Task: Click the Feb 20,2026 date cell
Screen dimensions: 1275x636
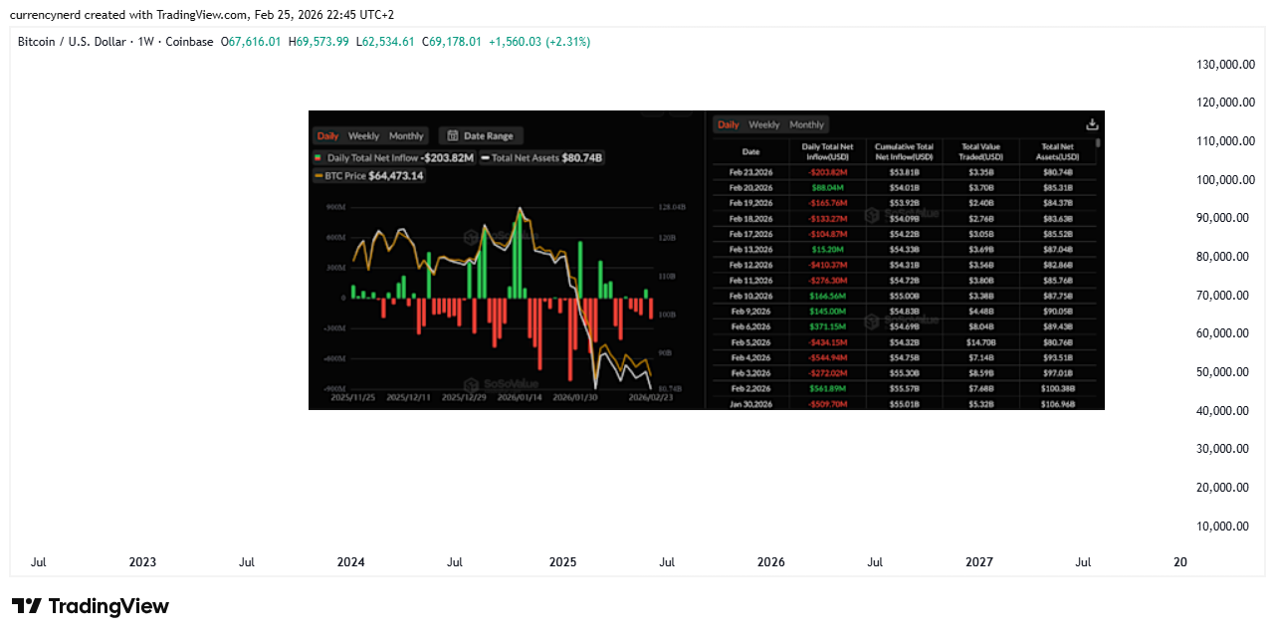Action: coord(750,187)
